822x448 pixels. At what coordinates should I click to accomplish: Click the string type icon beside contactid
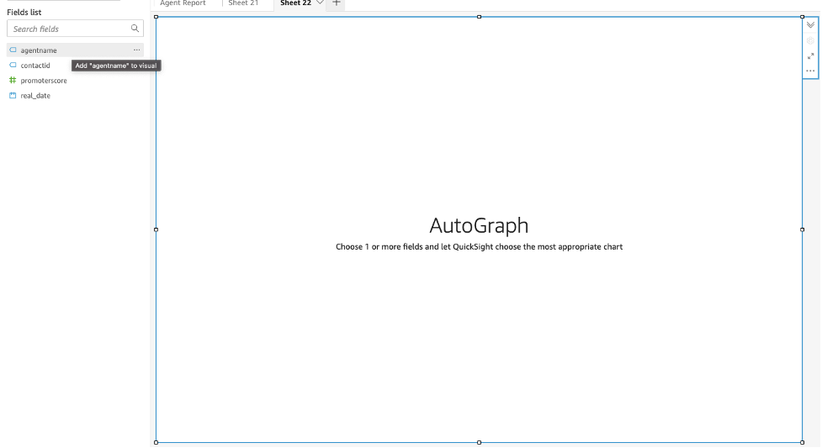13,65
